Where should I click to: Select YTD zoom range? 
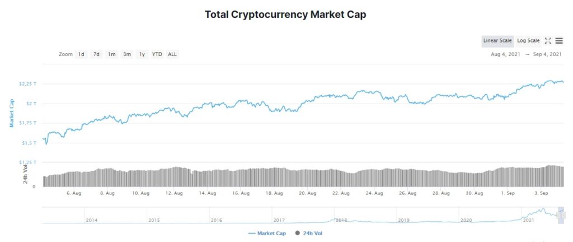point(157,54)
